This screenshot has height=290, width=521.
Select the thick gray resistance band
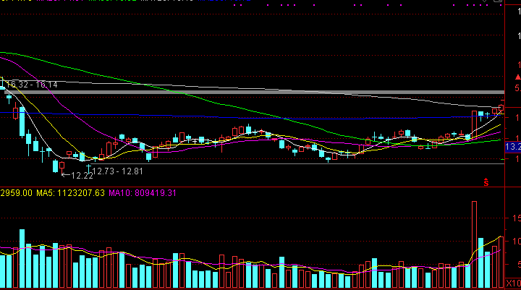pos(253,93)
